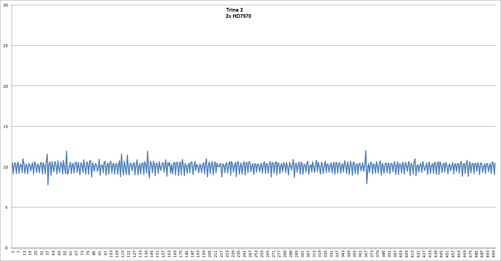Select the x-axis label 1
The width and height of the screenshot is (501, 261).
point(12,252)
